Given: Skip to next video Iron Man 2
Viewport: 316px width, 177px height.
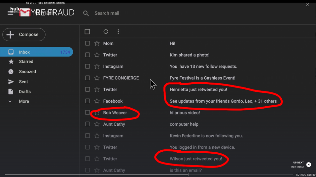Looking at the screenshot, I should pyautogui.click(x=308, y=164).
